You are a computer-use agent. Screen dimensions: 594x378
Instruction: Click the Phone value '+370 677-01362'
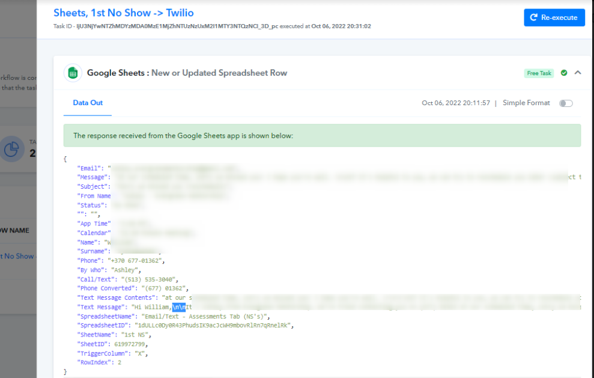(136, 261)
